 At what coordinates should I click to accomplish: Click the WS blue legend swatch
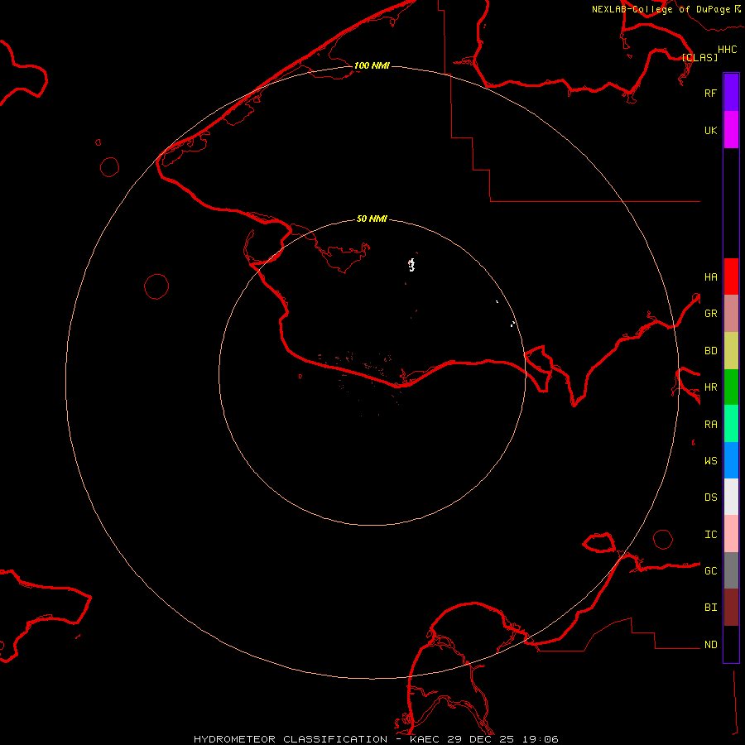[x=731, y=460]
